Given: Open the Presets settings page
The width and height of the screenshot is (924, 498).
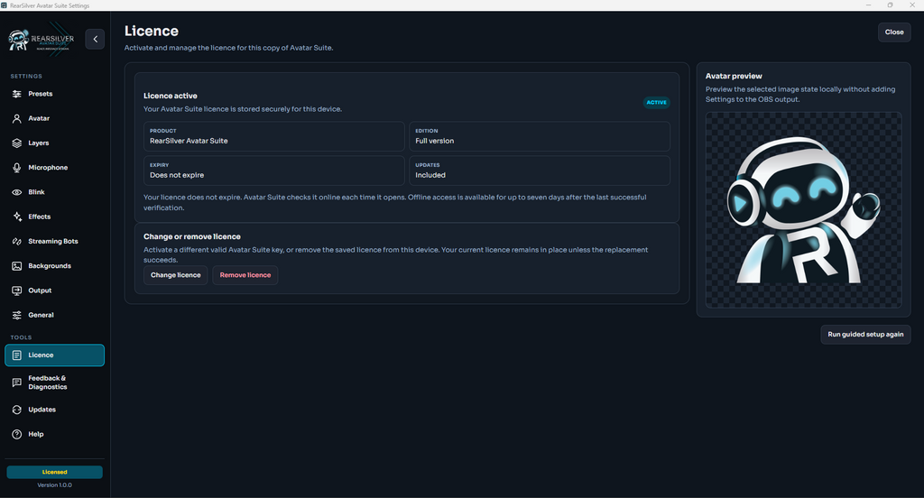Looking at the screenshot, I should 55,94.
